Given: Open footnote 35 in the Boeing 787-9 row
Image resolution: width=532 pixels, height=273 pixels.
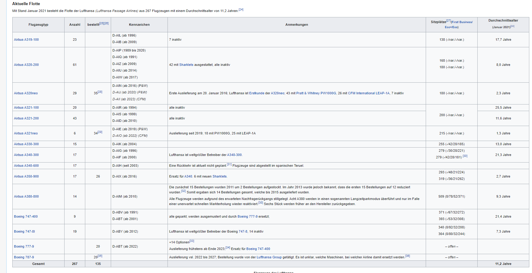Looking at the screenshot, I should coord(100,256).
